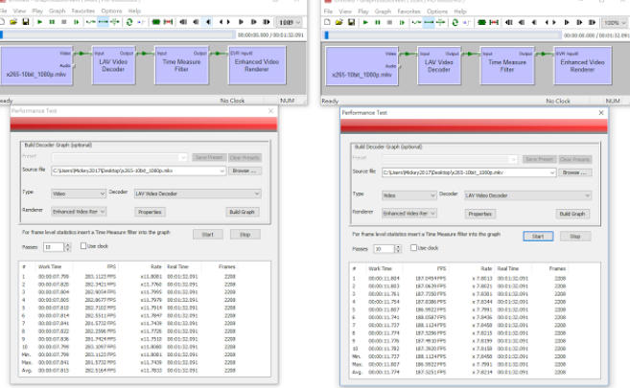Enable Use clock checkbox in left Performance Test
The height and width of the screenshot is (388, 630).
83,246
